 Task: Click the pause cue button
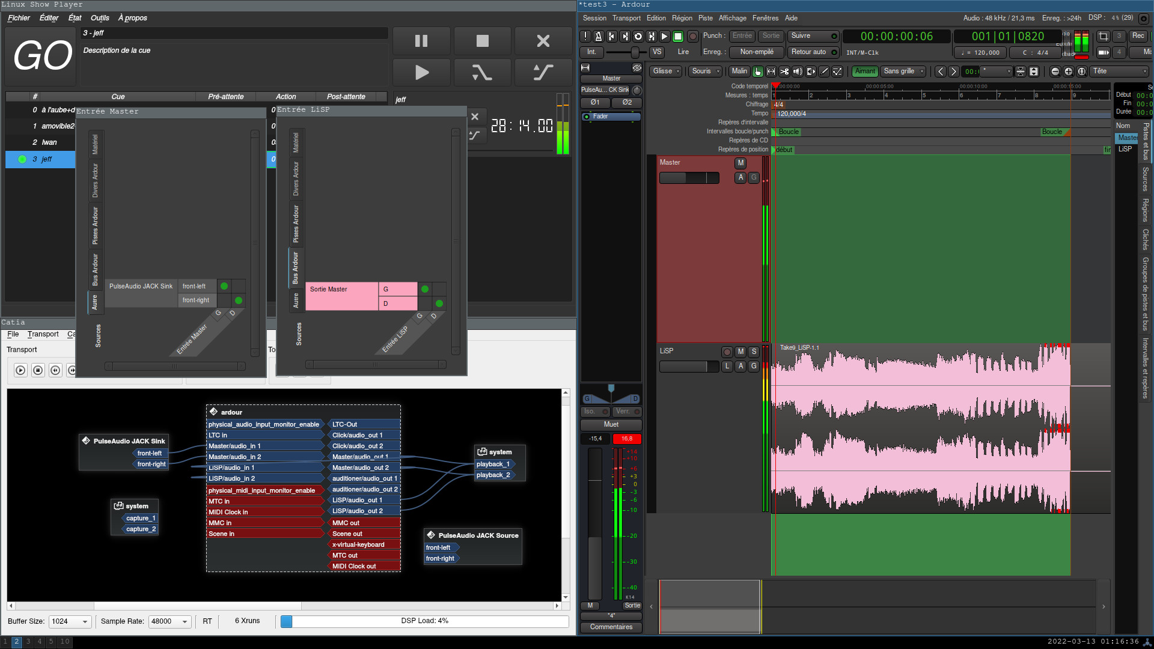tap(421, 41)
